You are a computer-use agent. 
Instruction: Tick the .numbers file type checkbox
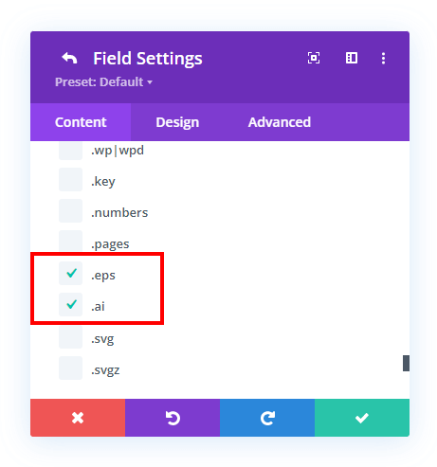[x=71, y=211]
